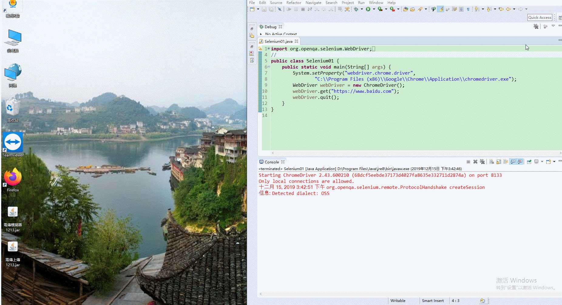Expand the No Active Context entry
The width and height of the screenshot is (562, 305).
point(261,34)
